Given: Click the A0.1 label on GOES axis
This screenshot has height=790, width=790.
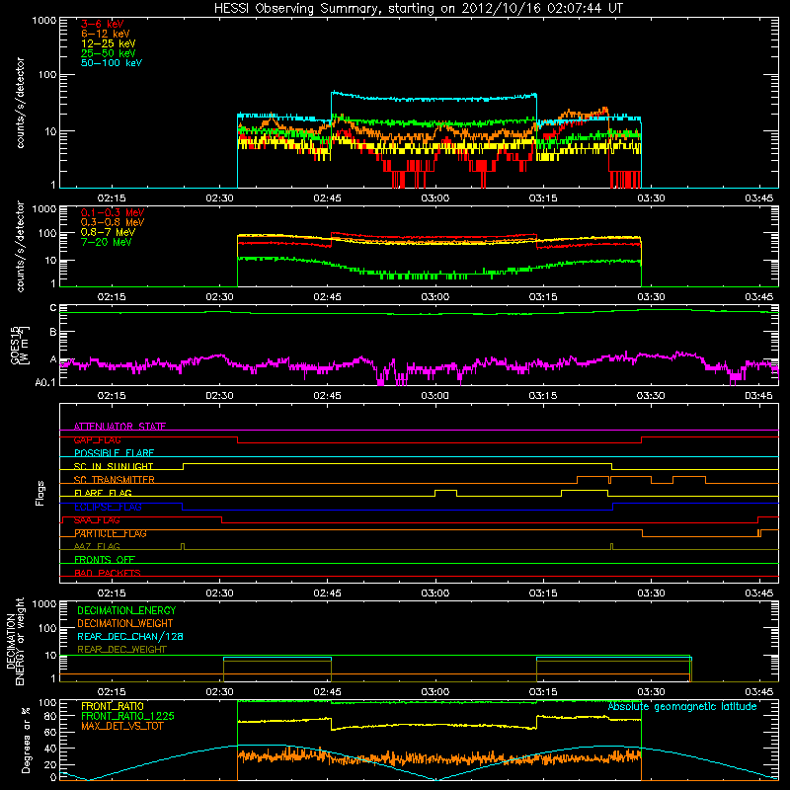Looking at the screenshot, I should [x=45, y=382].
